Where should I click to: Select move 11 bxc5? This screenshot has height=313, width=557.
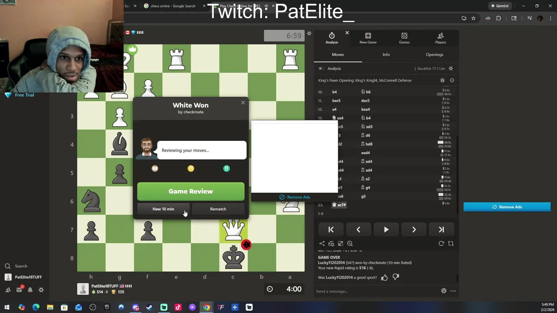pyautogui.click(x=336, y=100)
